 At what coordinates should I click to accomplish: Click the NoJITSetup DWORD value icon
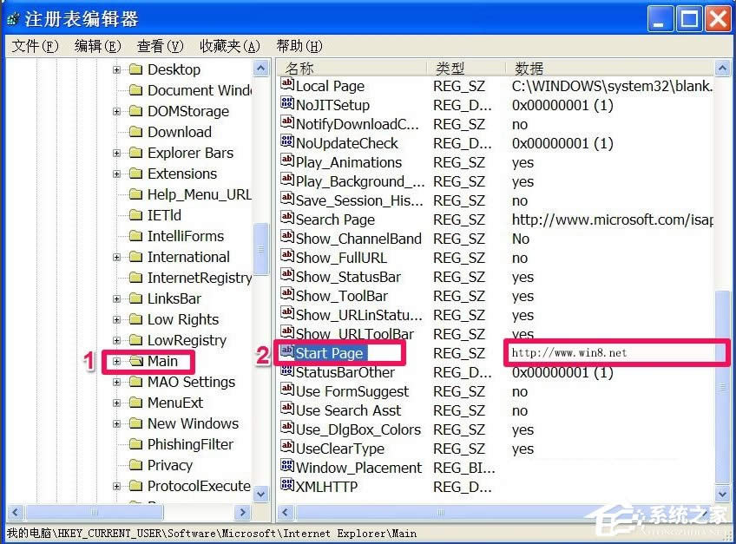coord(286,105)
